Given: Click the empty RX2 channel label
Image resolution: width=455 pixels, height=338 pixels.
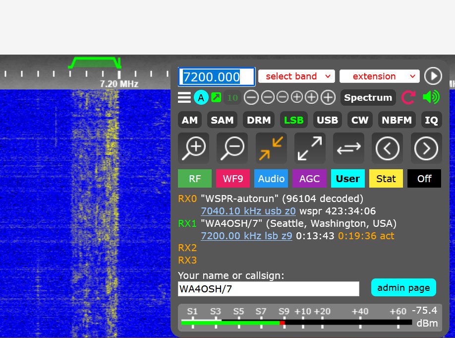Looking at the screenshot, I should click(187, 248).
